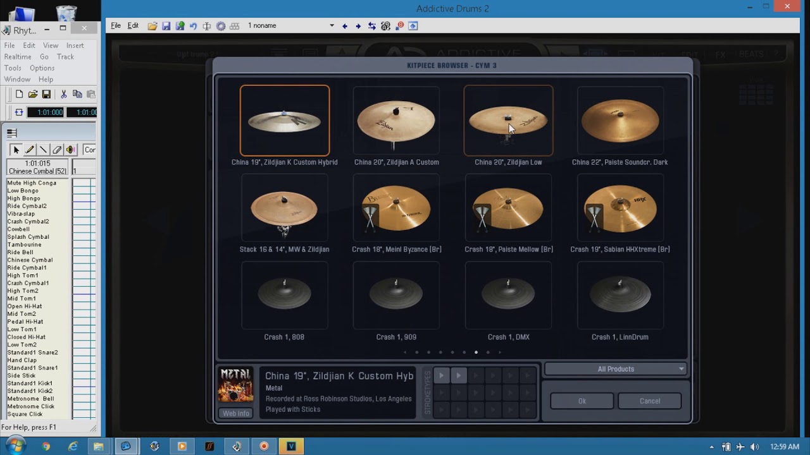Select the Crash 1, LinnDrum cymbal
Screen dimensions: 810x455
click(620, 295)
